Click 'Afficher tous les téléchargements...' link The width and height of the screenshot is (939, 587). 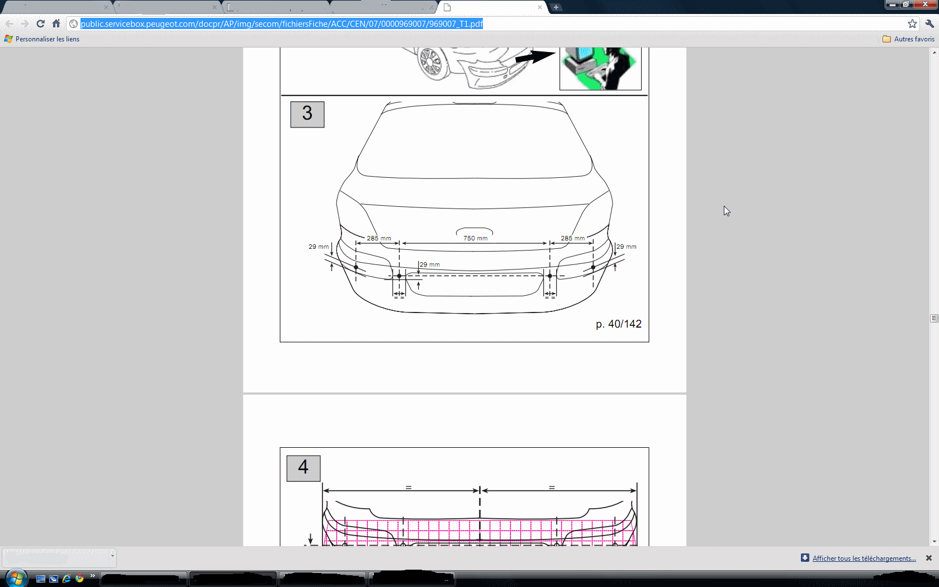[864, 558]
